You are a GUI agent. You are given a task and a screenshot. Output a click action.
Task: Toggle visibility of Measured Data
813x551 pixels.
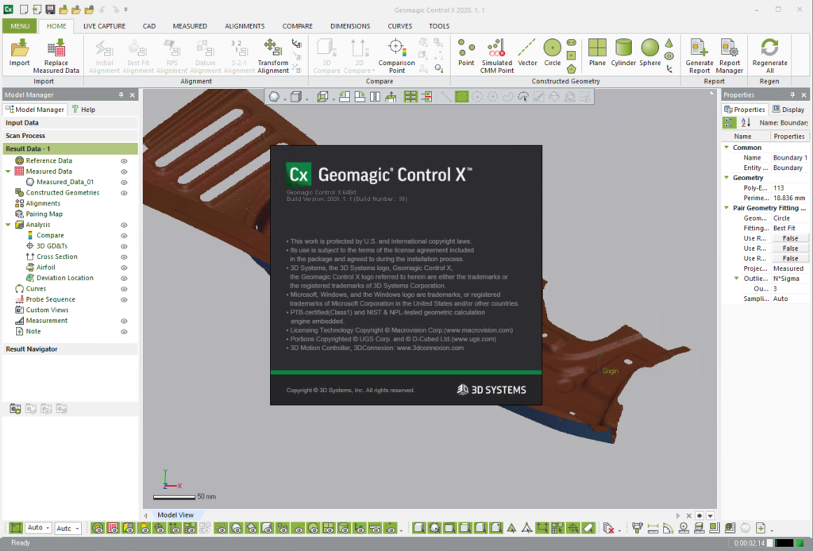[x=124, y=171]
